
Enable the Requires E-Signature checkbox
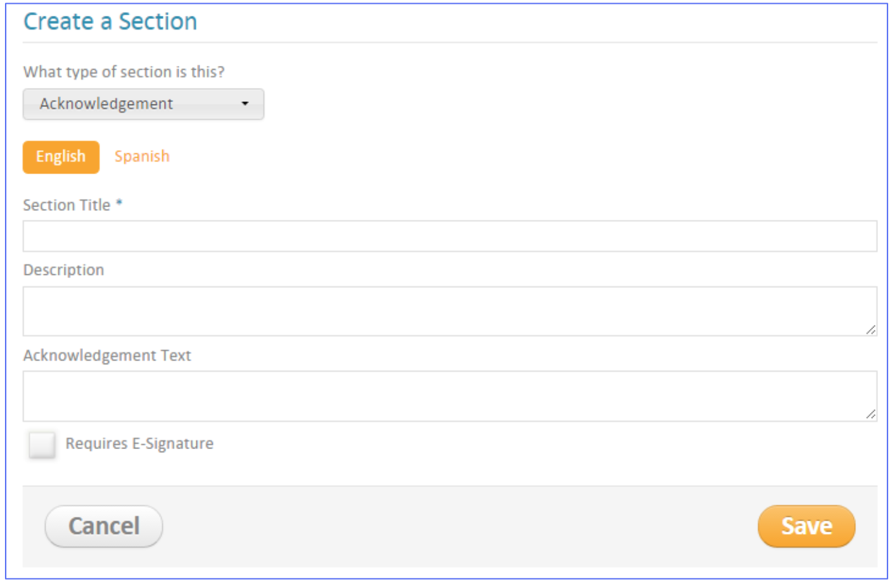(x=42, y=445)
